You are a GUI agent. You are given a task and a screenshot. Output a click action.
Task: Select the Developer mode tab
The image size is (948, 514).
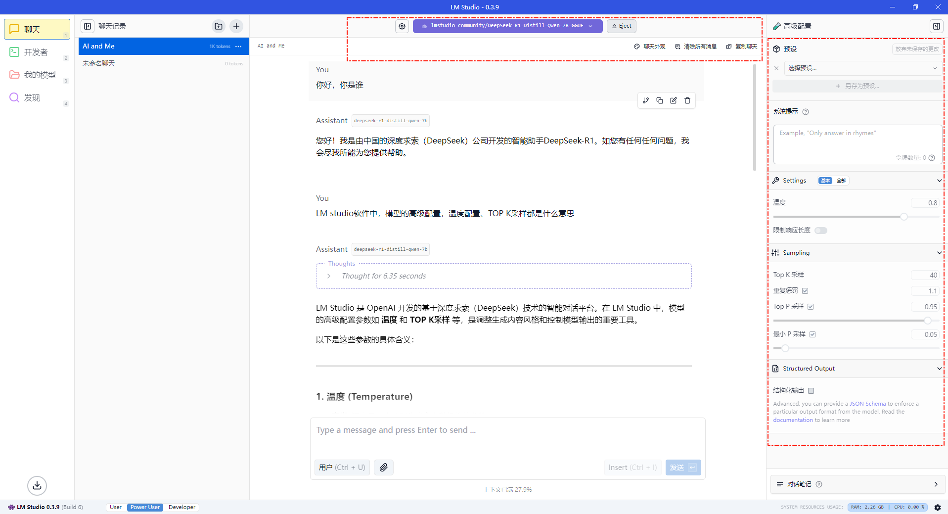tap(182, 507)
